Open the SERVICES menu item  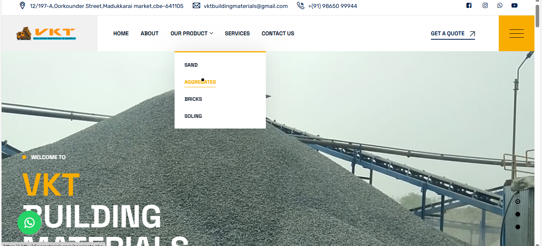[x=237, y=33]
